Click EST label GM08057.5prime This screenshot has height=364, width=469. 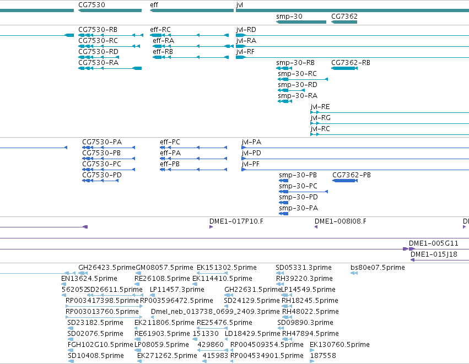(x=165, y=268)
